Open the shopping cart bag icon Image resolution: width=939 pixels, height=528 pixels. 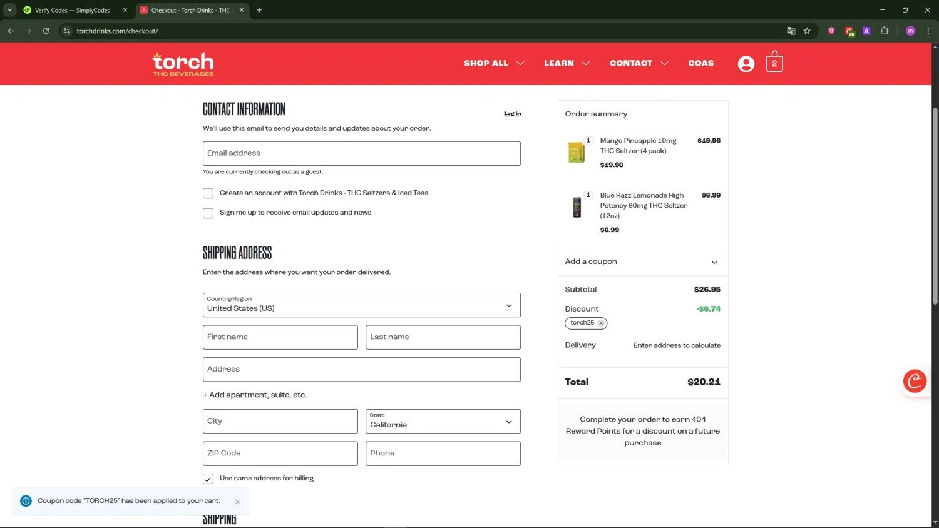pyautogui.click(x=774, y=62)
